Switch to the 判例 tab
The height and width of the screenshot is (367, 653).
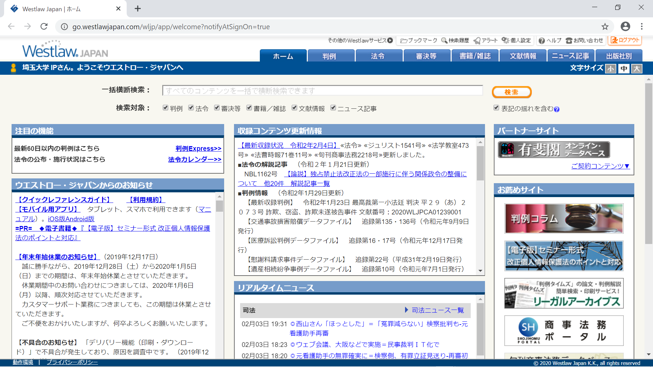[331, 56]
